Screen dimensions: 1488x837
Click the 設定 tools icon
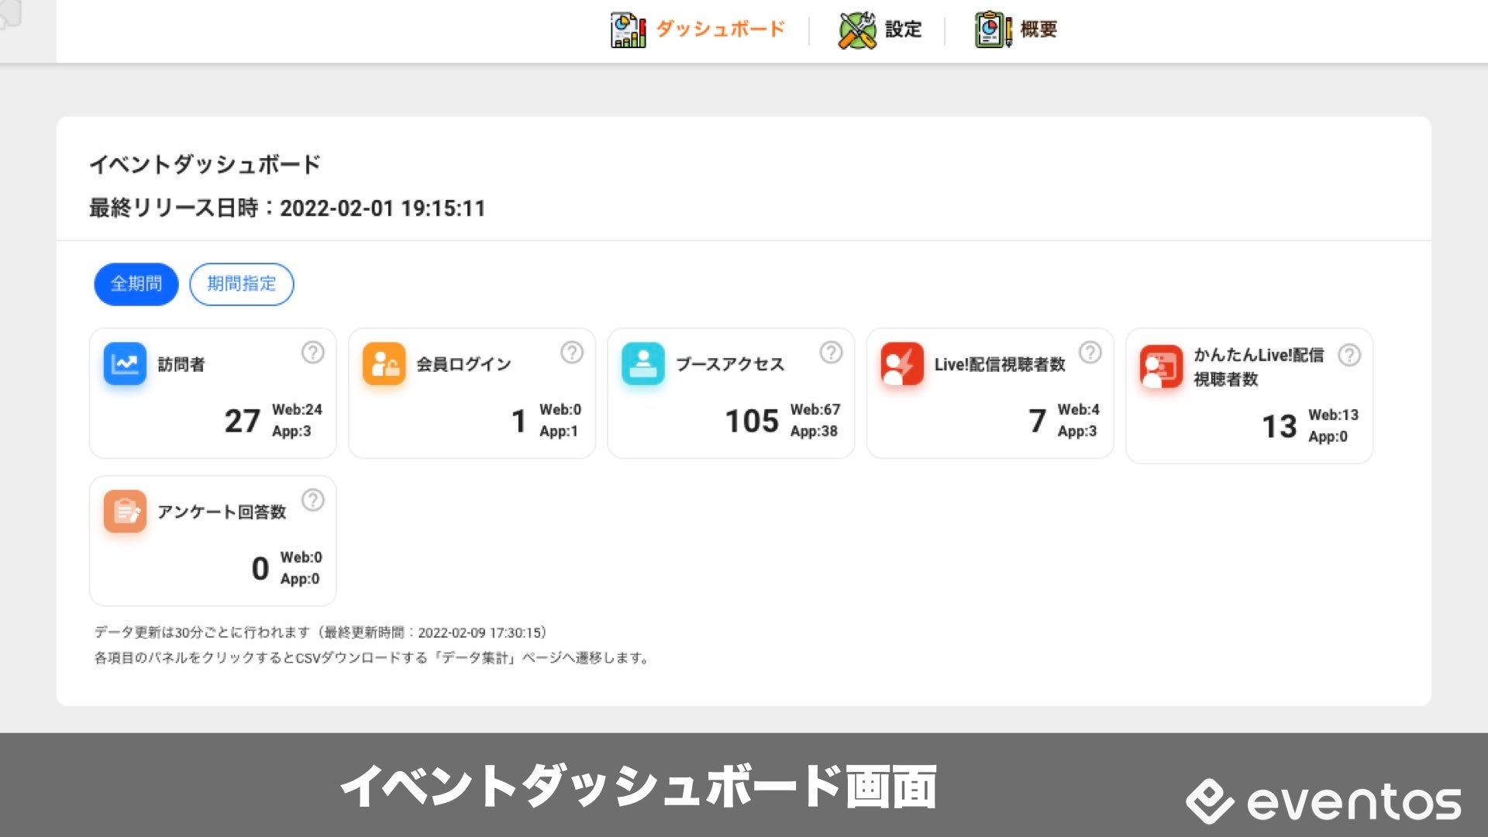coord(857,30)
